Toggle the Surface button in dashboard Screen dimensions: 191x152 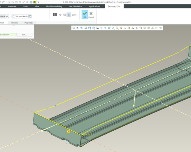(x=3, y=16)
